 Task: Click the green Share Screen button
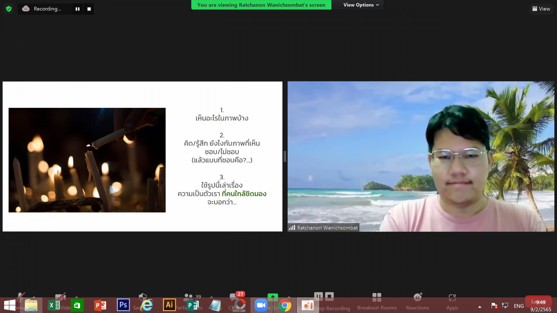click(x=273, y=297)
